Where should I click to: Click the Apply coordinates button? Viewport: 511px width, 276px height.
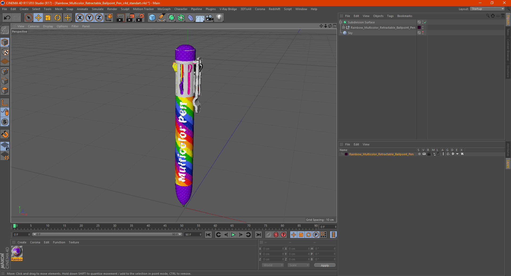325,265
